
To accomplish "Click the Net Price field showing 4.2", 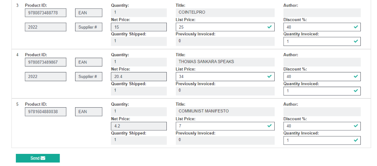I will 138,126.
